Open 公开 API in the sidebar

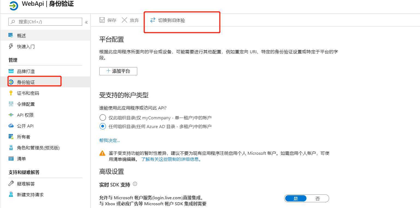point(45,126)
